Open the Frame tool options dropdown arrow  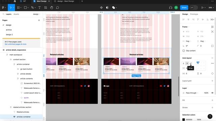point(21,8)
